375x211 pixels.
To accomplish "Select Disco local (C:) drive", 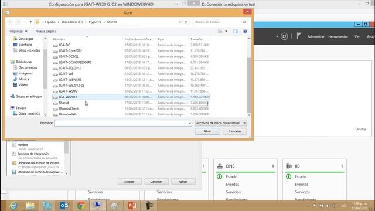I will pyautogui.click(x=26, y=114).
